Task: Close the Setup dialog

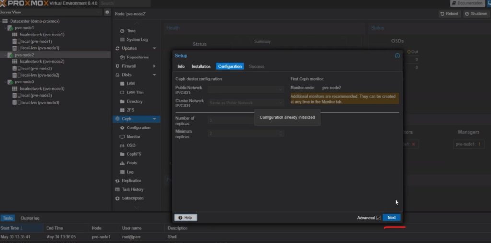Action: tap(397, 56)
